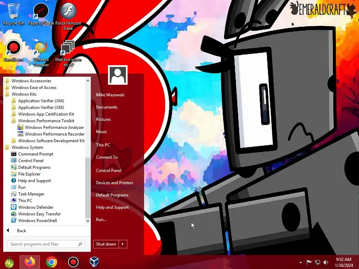Click the Start button in taskbar

[x=9, y=262]
